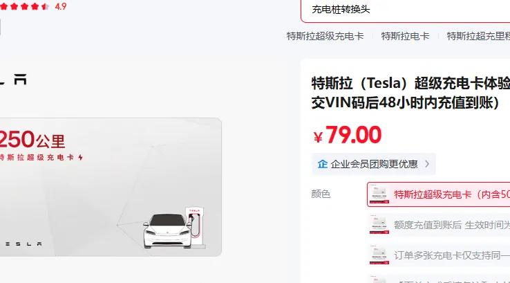Click the thumbnail icon beside 额度充值到账后
The width and height of the screenshot is (510, 283).
[379, 225]
